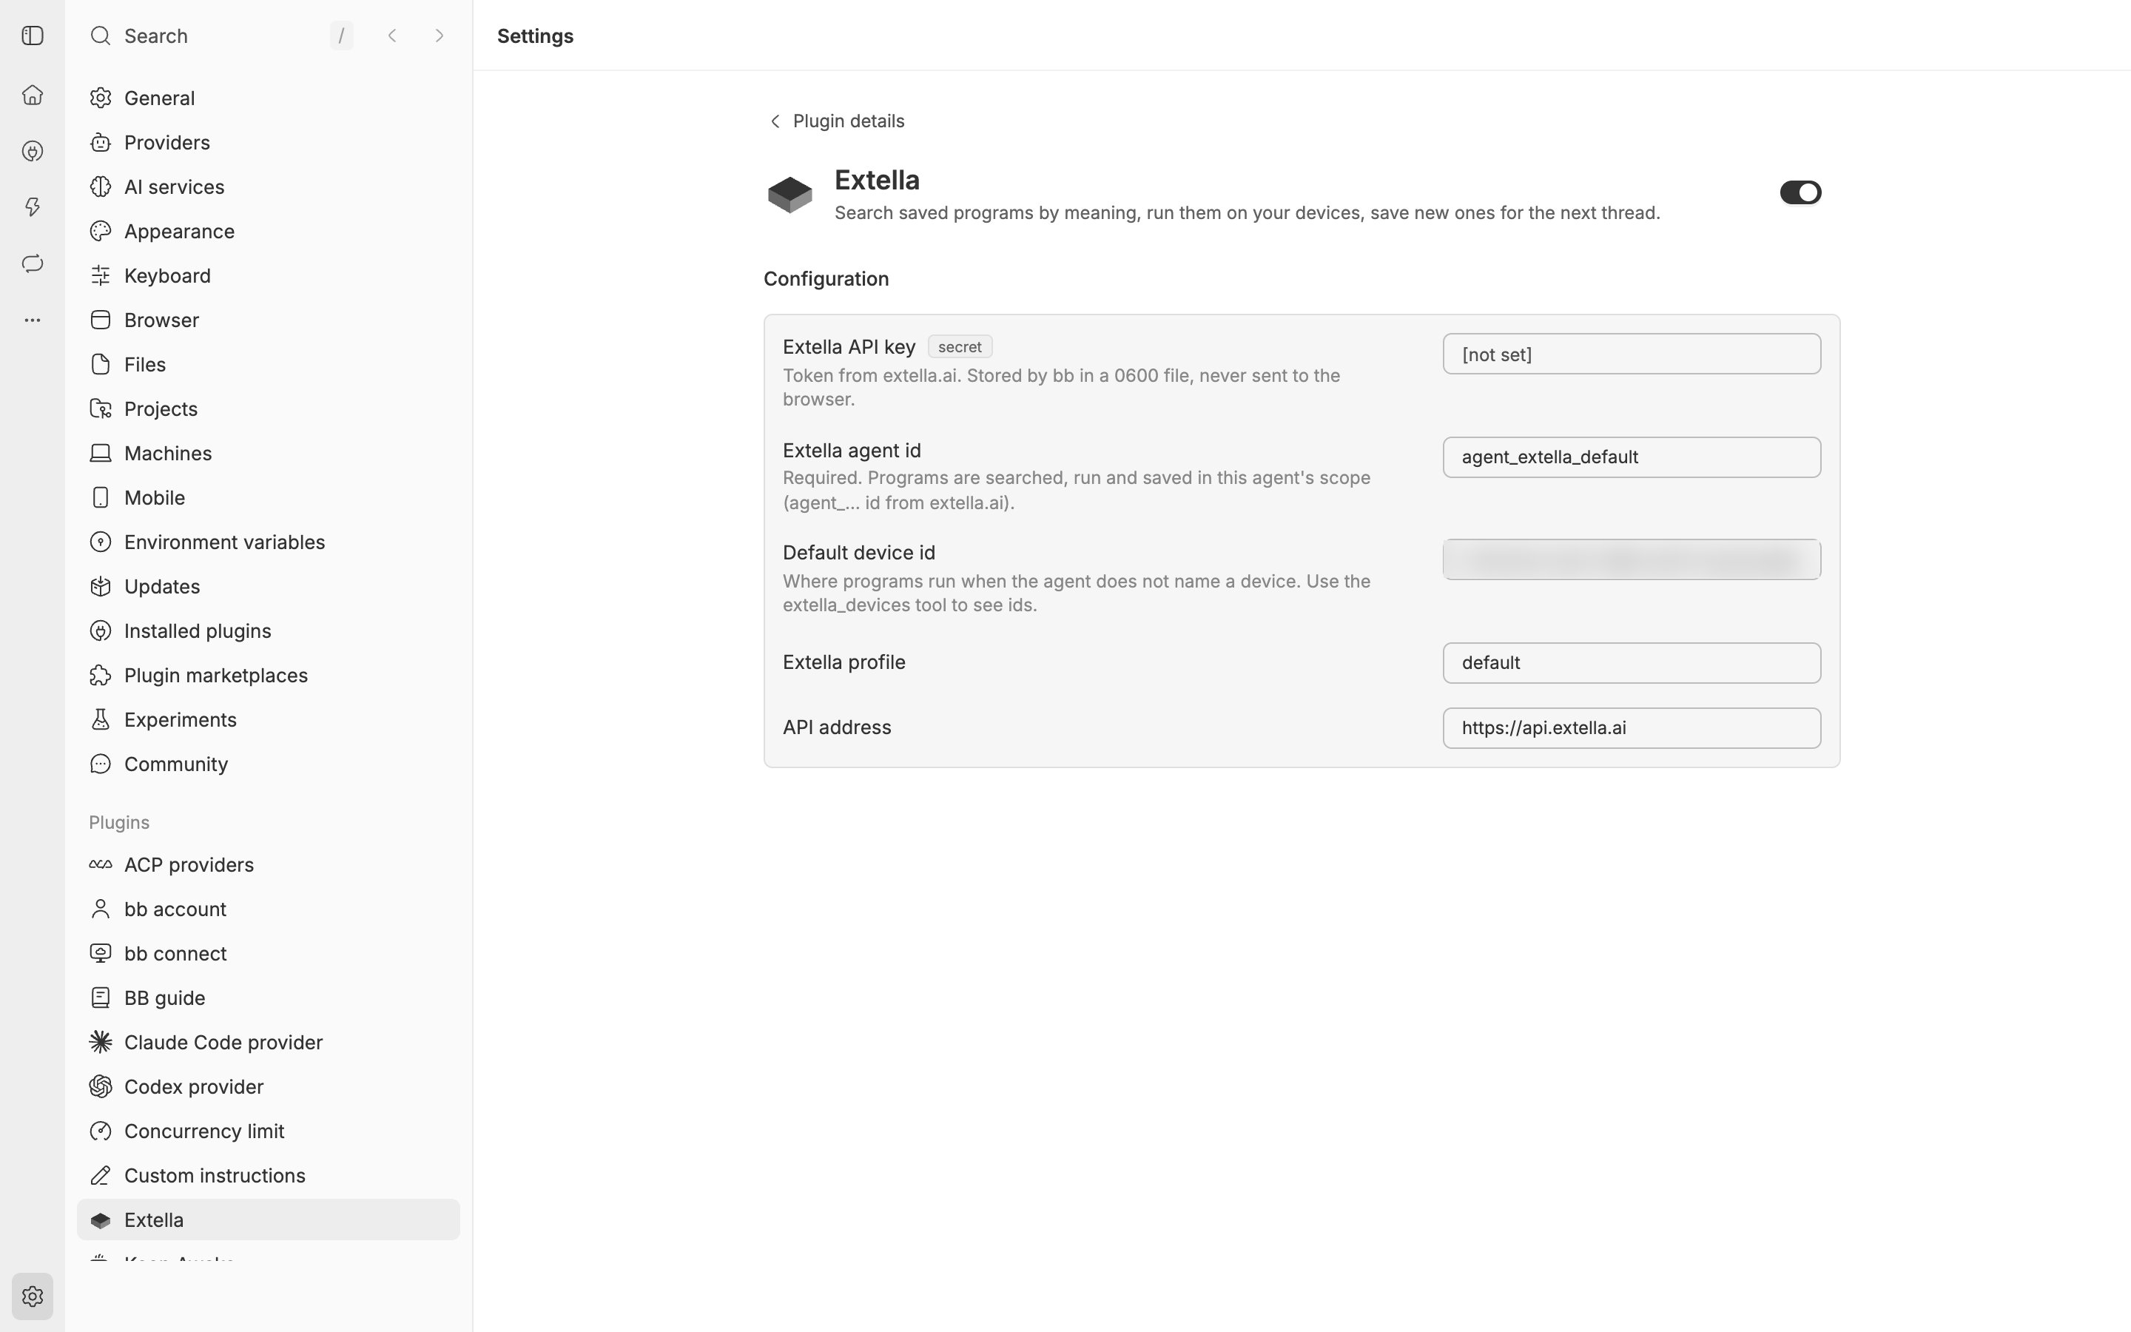This screenshot has height=1332, width=2131.
Task: Click the plug icon in left rail
Action: point(33,152)
